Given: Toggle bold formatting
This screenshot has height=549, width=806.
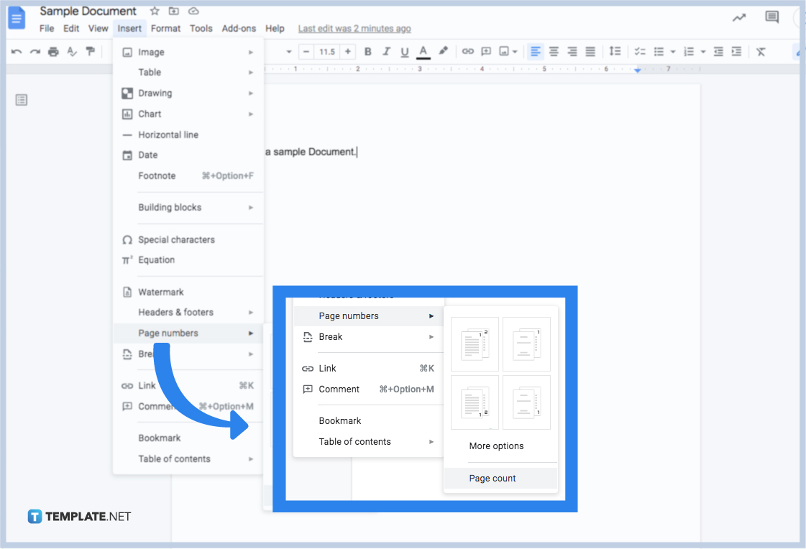Looking at the screenshot, I should (x=367, y=51).
